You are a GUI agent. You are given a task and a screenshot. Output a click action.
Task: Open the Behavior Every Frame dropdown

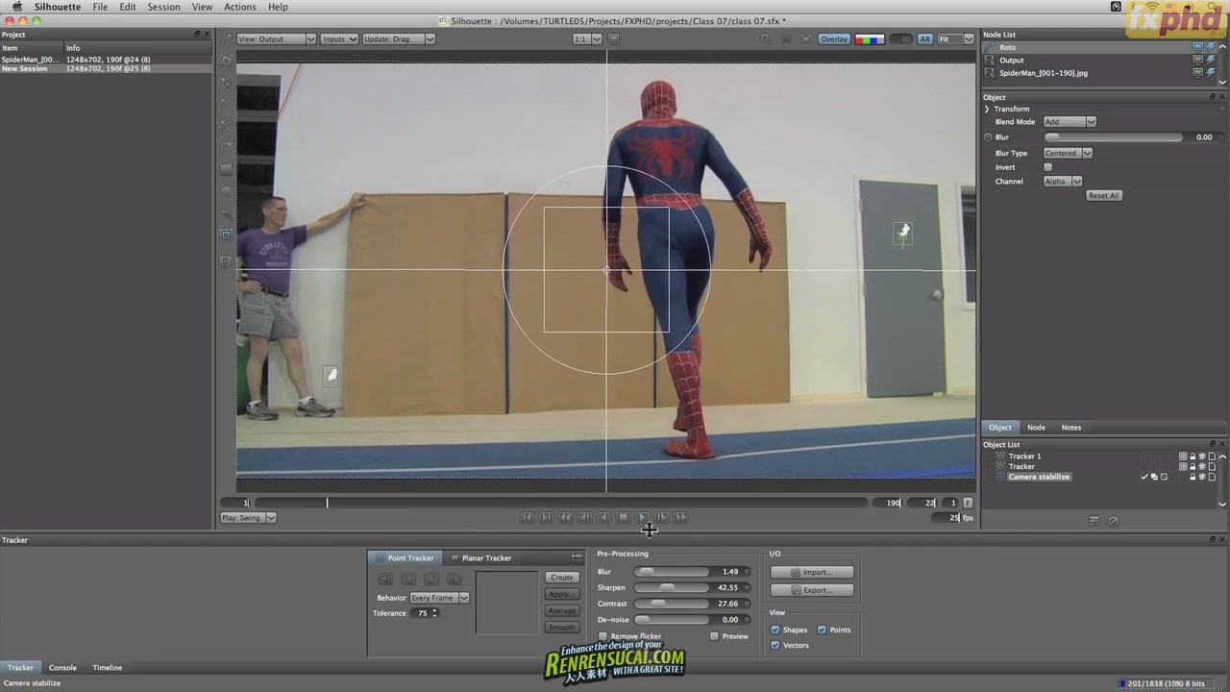click(439, 598)
